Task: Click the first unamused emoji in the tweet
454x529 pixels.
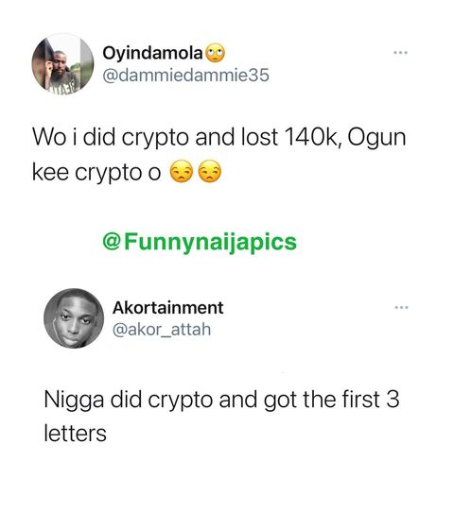Action: pyautogui.click(x=181, y=171)
